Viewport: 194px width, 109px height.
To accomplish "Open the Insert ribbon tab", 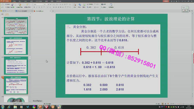I will click(x=20, y=1).
